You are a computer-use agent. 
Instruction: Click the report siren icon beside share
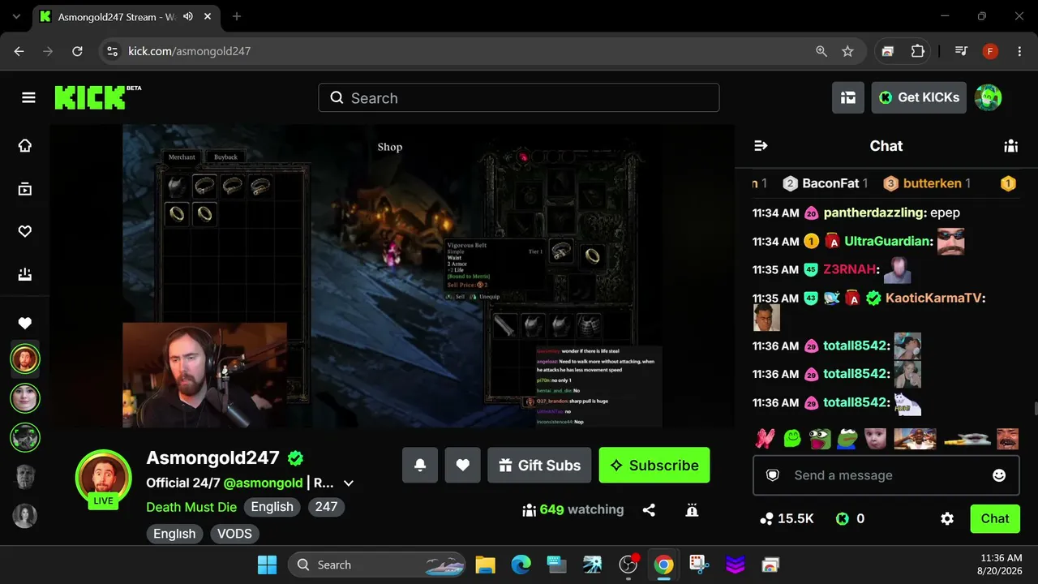692,510
